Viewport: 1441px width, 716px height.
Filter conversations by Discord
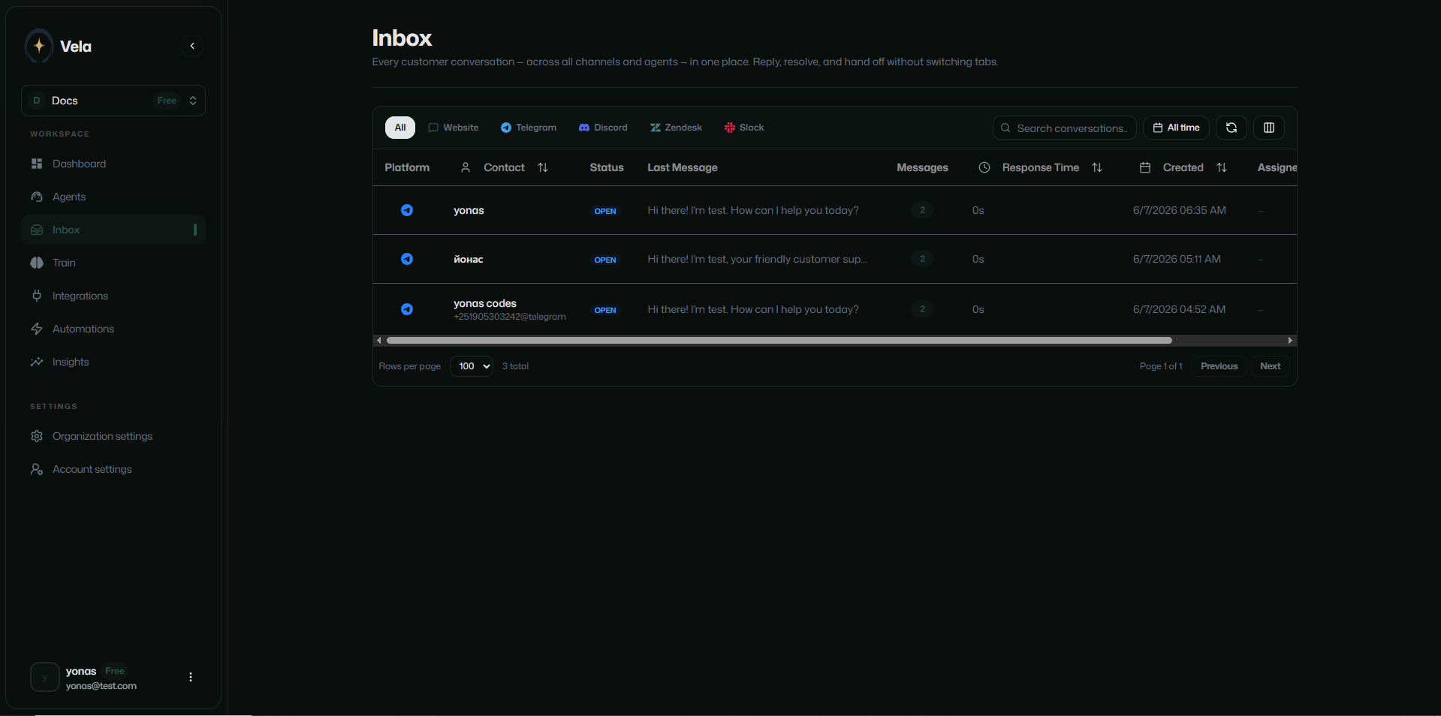tap(603, 128)
